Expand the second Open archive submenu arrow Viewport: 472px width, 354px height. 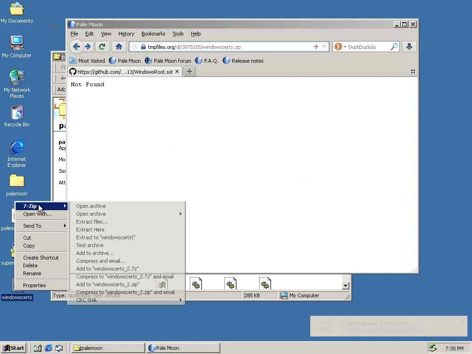click(180, 214)
